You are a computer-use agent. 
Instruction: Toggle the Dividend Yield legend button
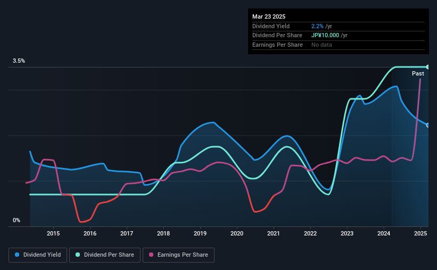[x=38, y=255]
